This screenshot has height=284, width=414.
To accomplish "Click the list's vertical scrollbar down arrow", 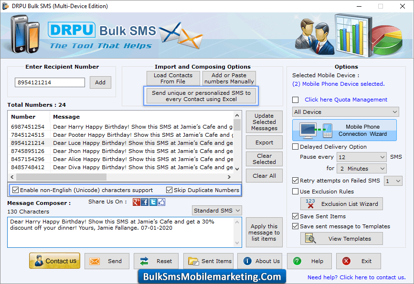I will pos(237,169).
